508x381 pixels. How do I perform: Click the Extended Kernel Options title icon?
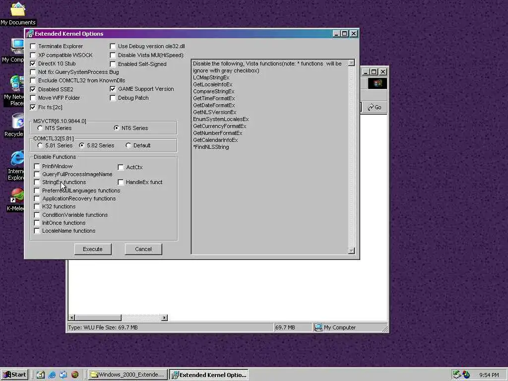[30, 34]
